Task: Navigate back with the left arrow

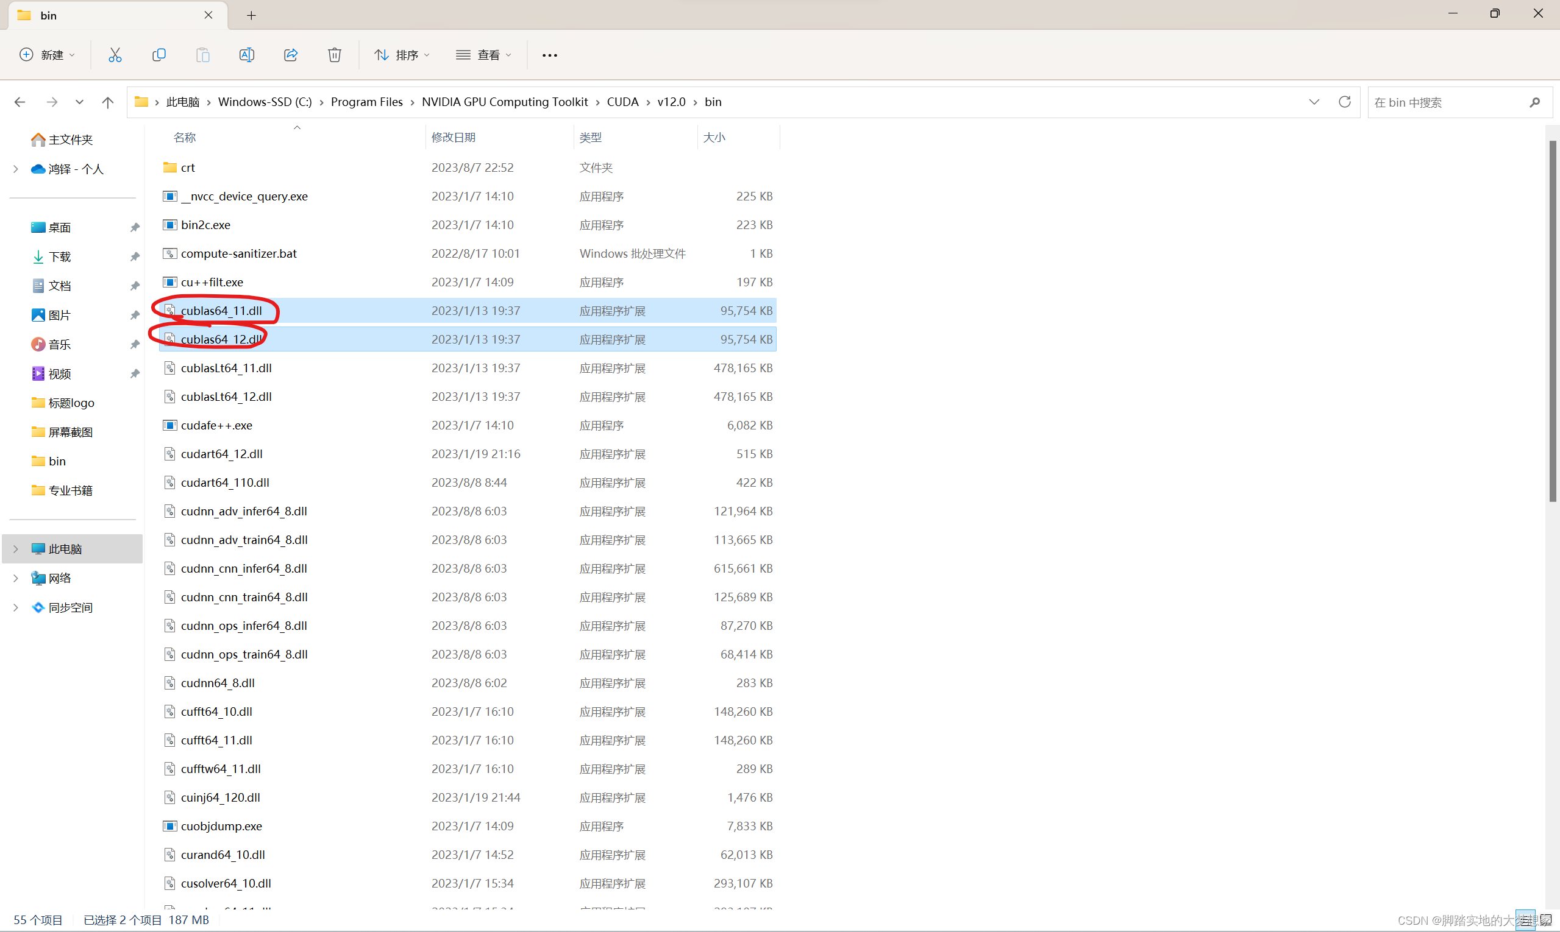Action: [20, 102]
